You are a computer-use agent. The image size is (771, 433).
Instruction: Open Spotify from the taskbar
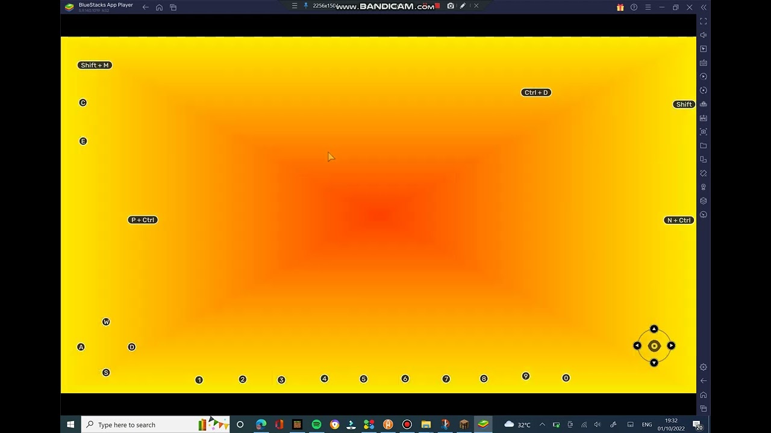click(x=316, y=425)
